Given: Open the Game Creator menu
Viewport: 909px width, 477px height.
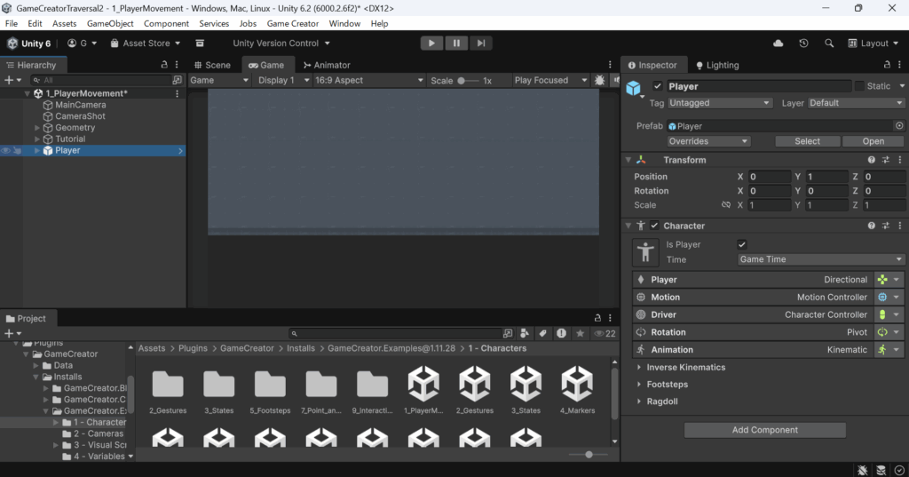Looking at the screenshot, I should (x=293, y=23).
